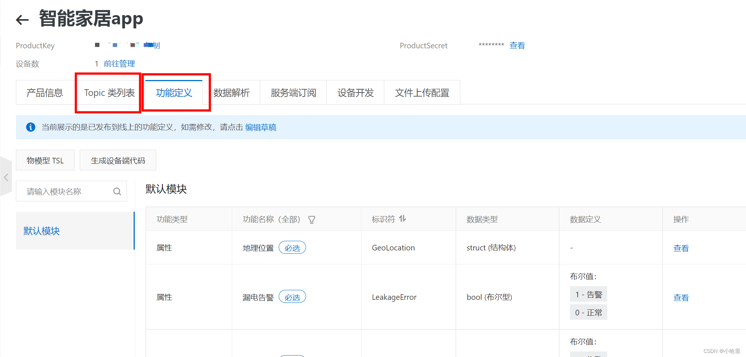Viewport: 746px width, 357px height.
Task: Open the Topic 类列表 tab
Action: [x=109, y=93]
